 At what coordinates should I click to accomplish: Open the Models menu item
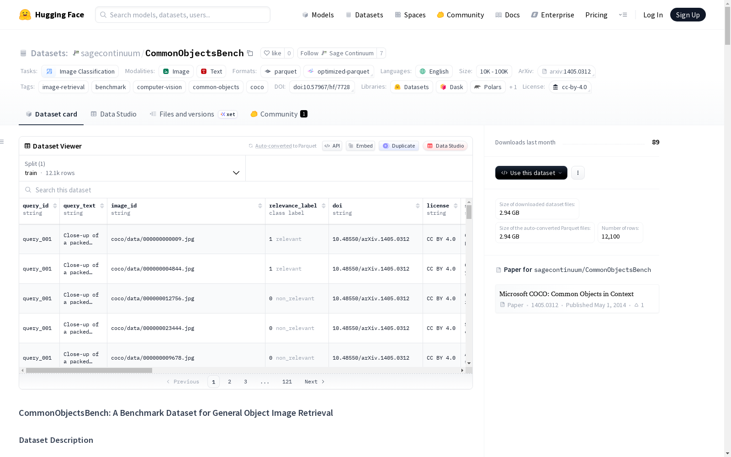click(x=318, y=15)
